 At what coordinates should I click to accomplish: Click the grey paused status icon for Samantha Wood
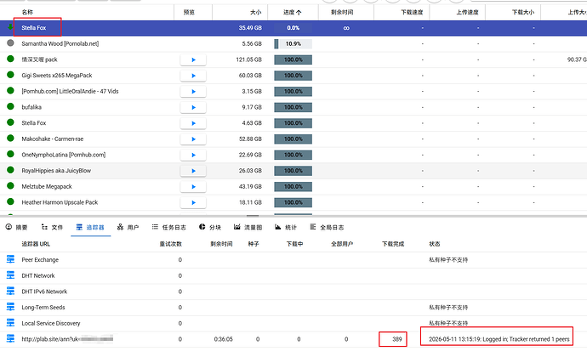click(10, 43)
